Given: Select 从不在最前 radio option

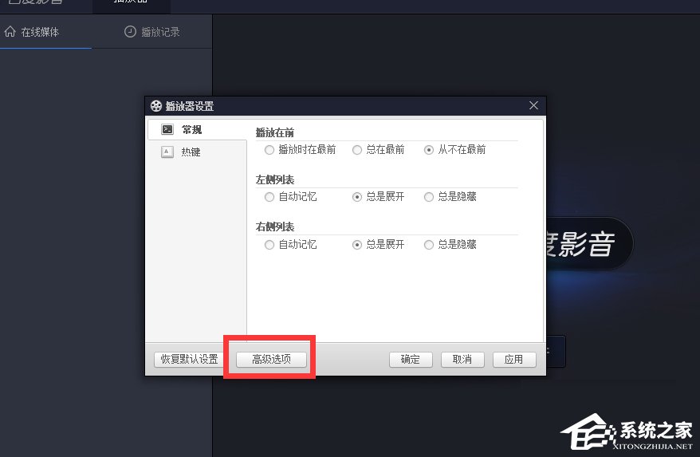Looking at the screenshot, I should [x=429, y=149].
